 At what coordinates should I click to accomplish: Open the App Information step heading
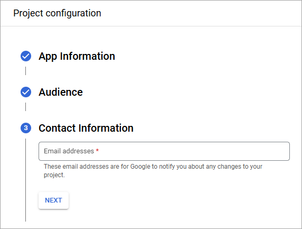pos(77,57)
